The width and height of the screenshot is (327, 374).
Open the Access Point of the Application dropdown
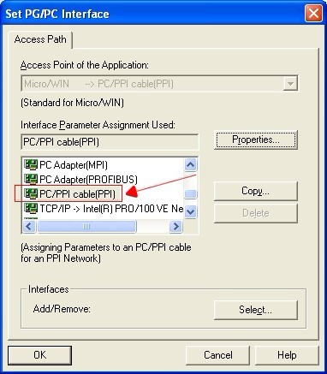(x=290, y=84)
